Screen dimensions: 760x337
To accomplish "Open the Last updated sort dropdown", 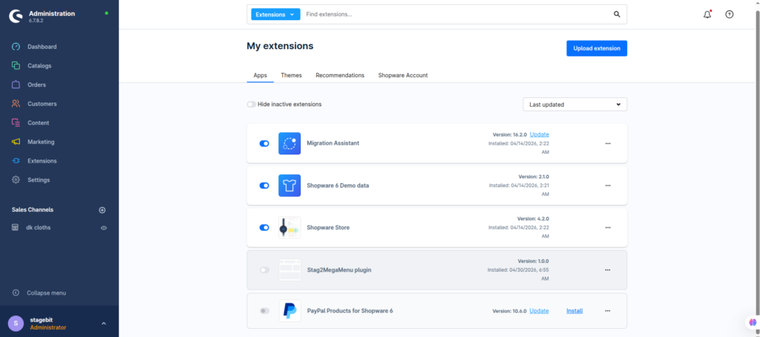I will tap(575, 104).
